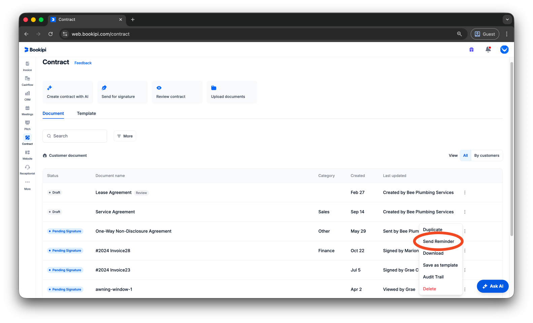This screenshot has height=323, width=533.
Task: Click the page vertical scrollbar
Action: pyautogui.click(x=511, y=149)
